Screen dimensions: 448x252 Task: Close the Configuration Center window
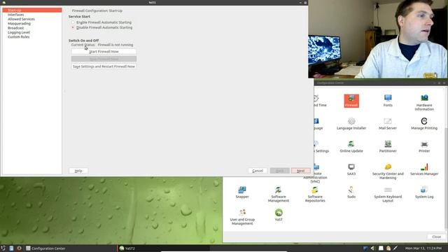click(436, 237)
